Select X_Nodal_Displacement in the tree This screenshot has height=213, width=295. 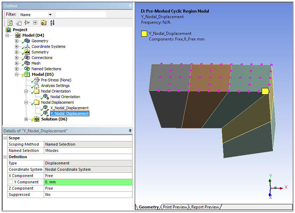(x=69, y=108)
